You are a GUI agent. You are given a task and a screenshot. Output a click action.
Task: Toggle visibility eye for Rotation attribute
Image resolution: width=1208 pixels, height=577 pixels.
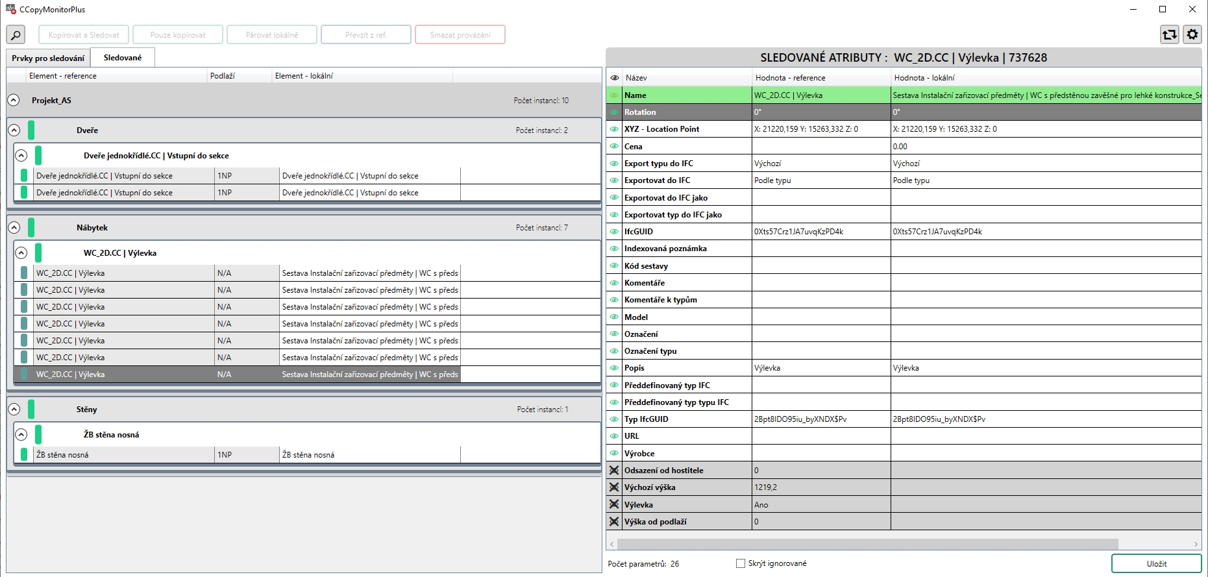tap(614, 112)
